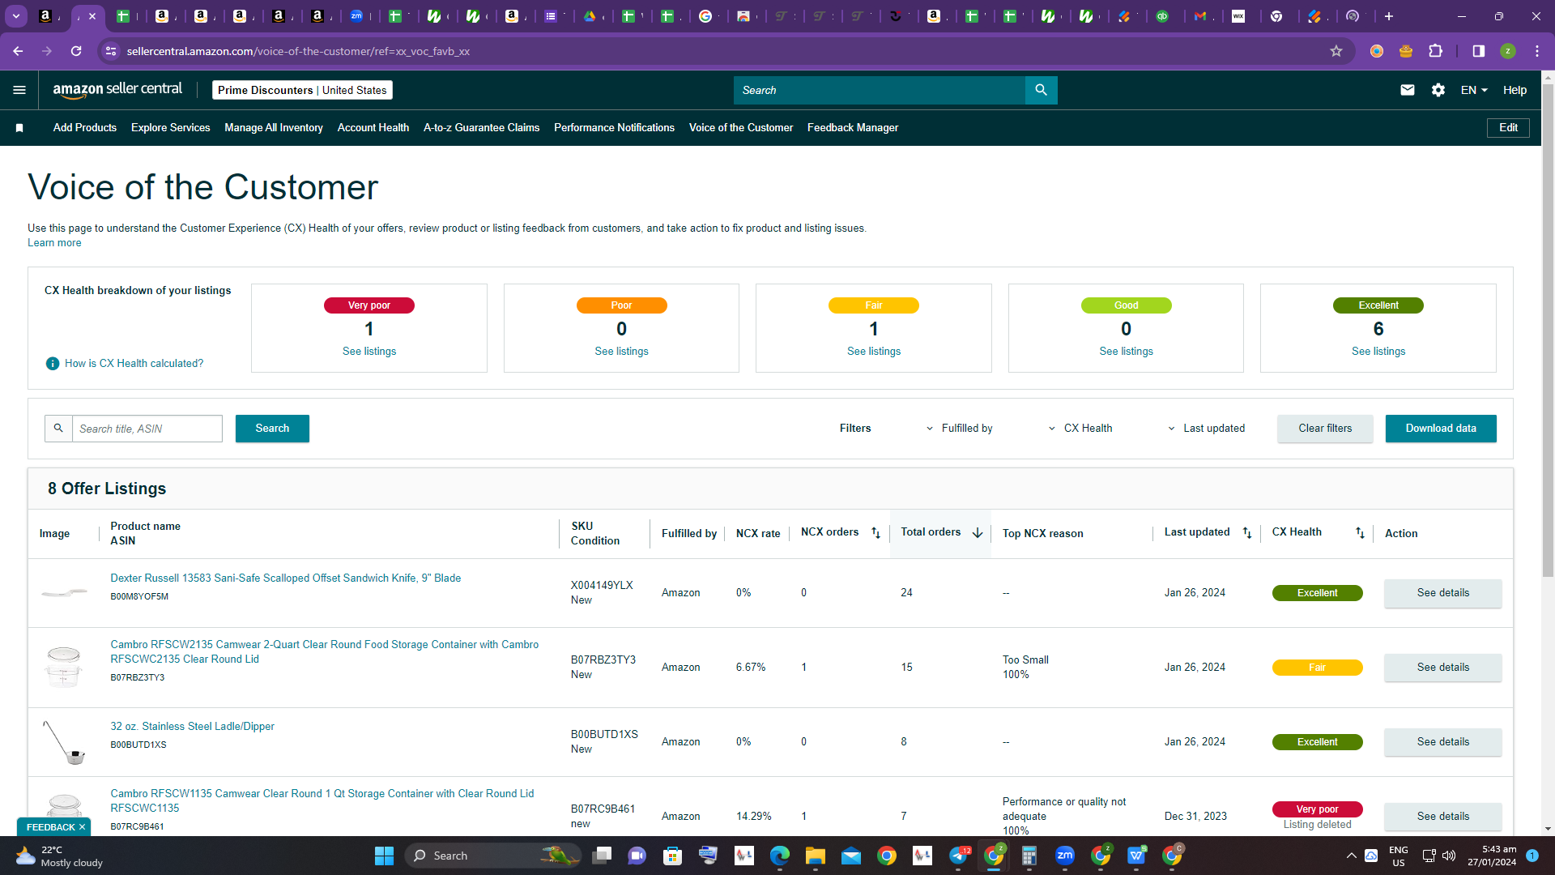Open the hamburger navigation menu
Viewport: 1555px width, 875px height.
pos(19,90)
